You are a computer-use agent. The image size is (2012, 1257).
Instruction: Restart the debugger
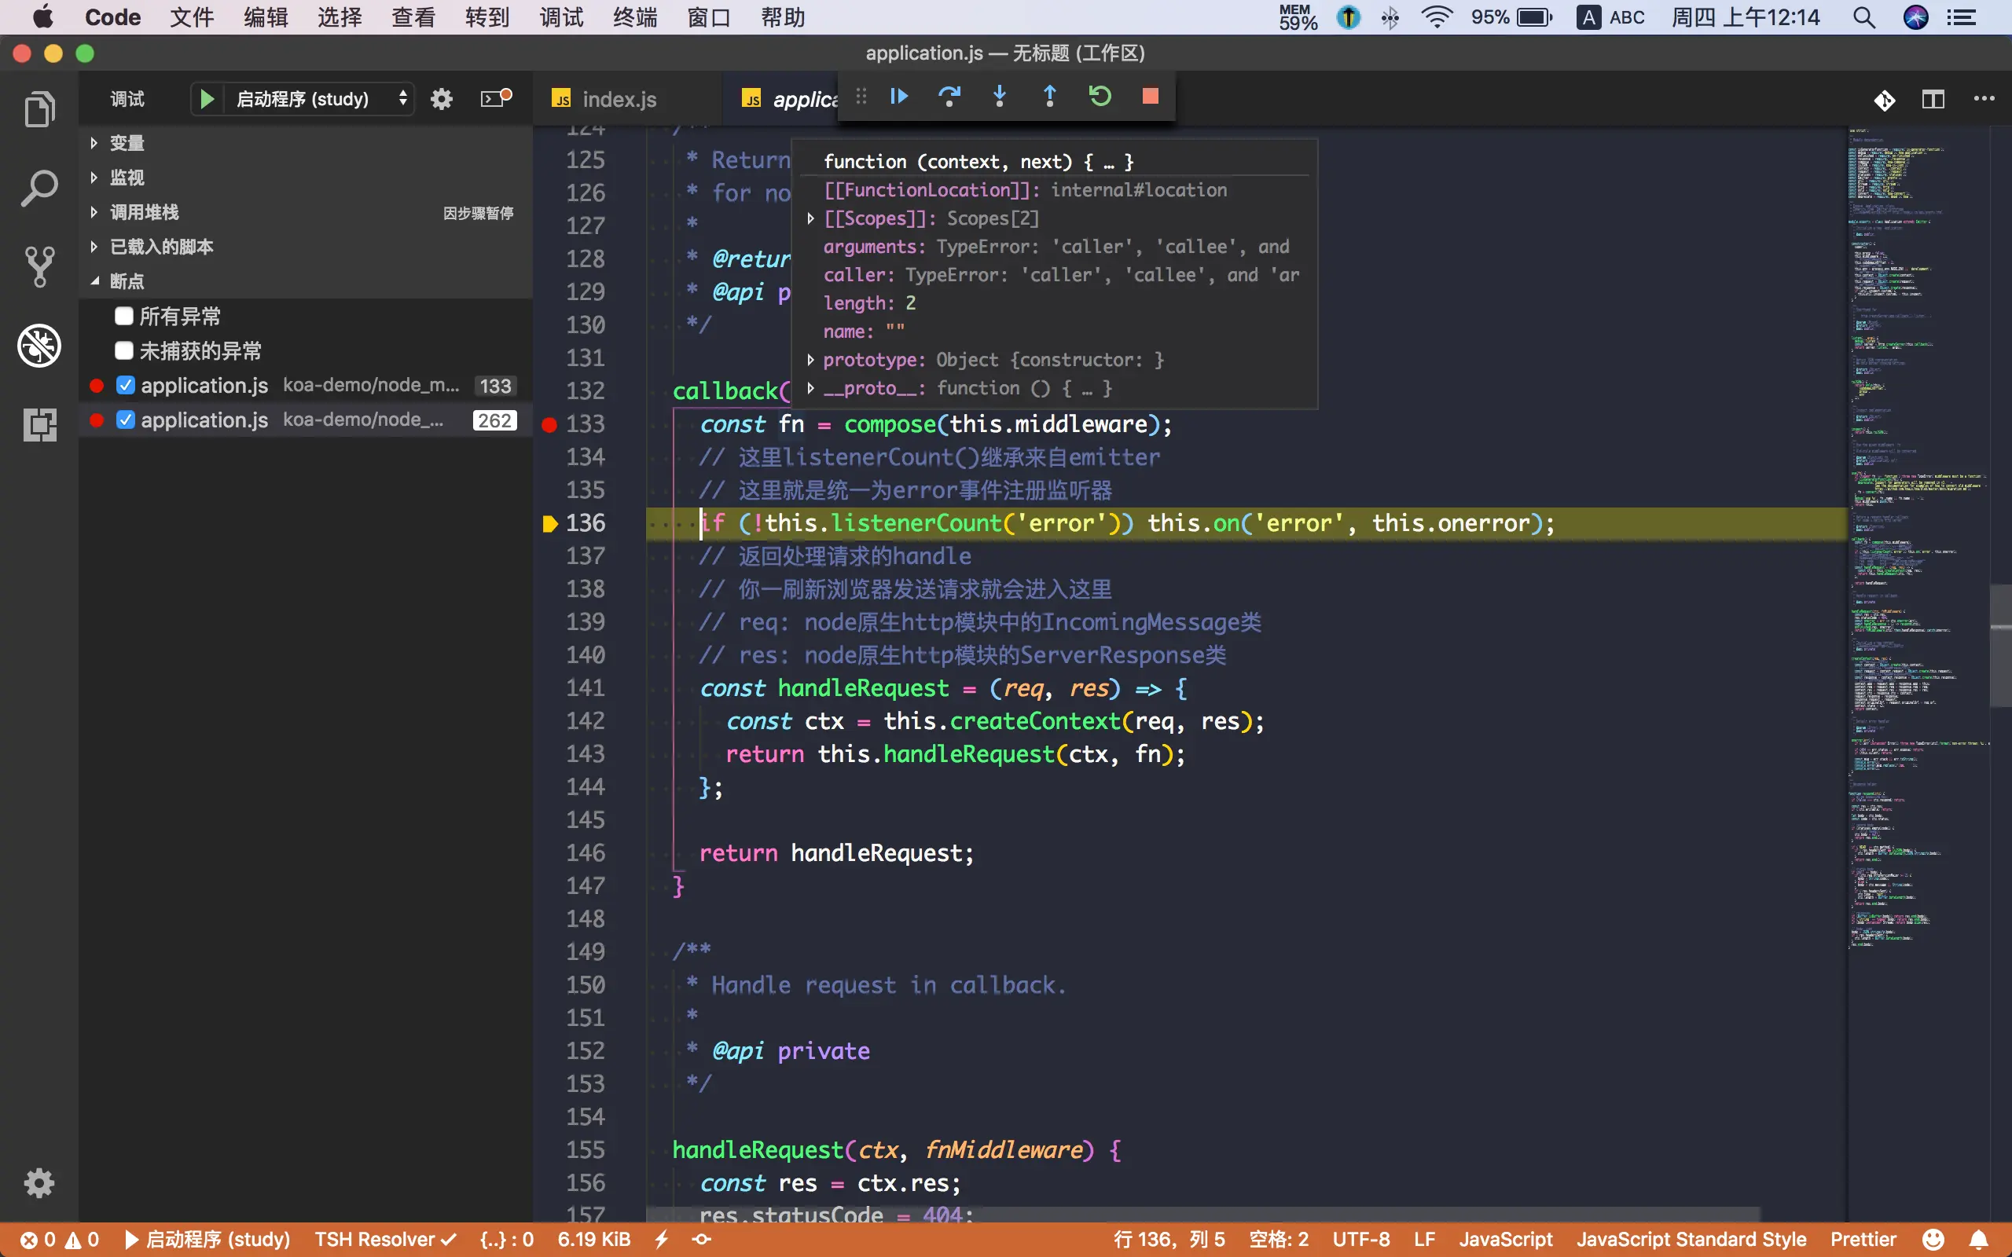point(1099,97)
